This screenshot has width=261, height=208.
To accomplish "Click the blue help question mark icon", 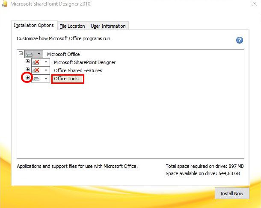I will coord(239,40).
